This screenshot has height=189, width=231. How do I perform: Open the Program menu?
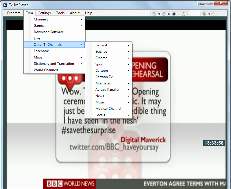(x=14, y=13)
